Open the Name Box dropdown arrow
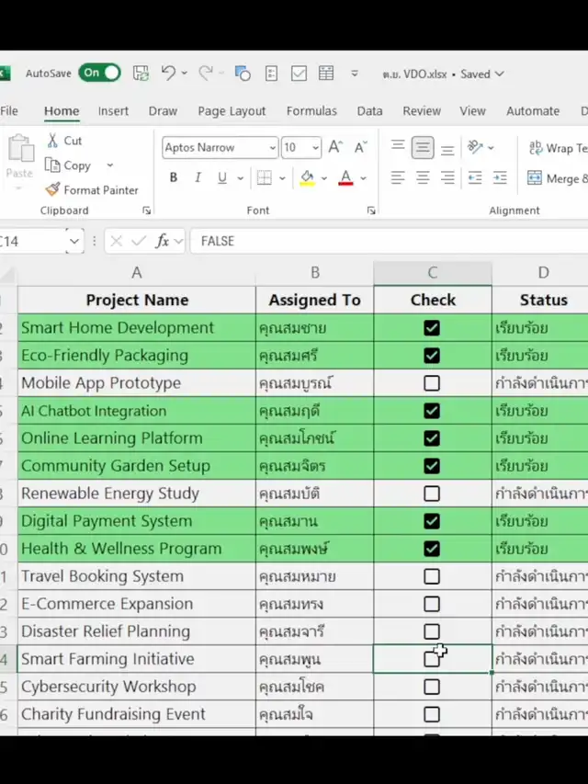Screen dimensions: 588x784 [74, 241]
